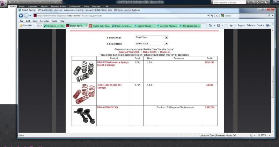Switch to the Toyota Yaris Forum tab
Viewport: 279px width, 147px height.
click(99, 26)
